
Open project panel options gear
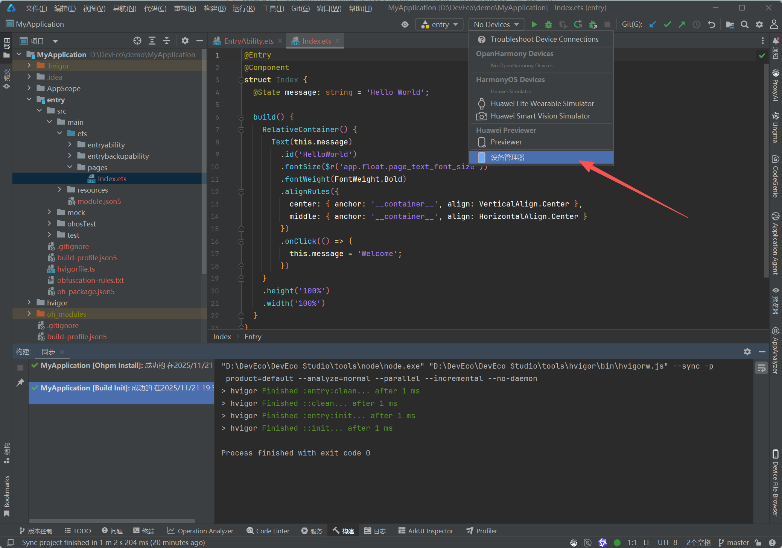pos(185,41)
